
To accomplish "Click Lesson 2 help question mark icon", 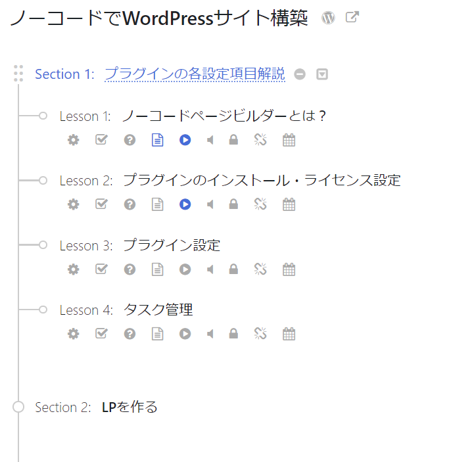I will click(130, 204).
